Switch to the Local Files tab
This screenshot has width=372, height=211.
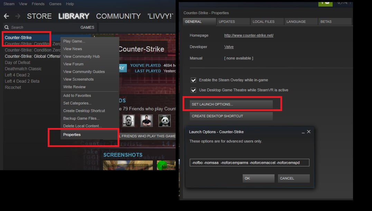tap(263, 21)
